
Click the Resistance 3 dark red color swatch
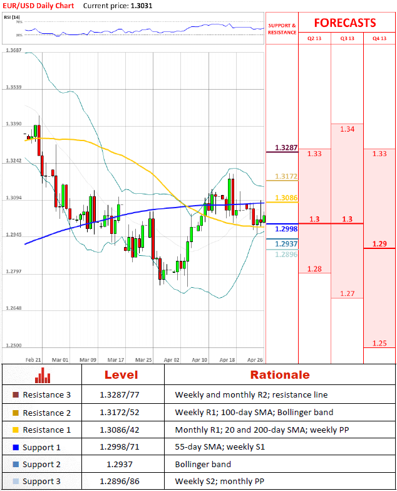tap(16, 394)
